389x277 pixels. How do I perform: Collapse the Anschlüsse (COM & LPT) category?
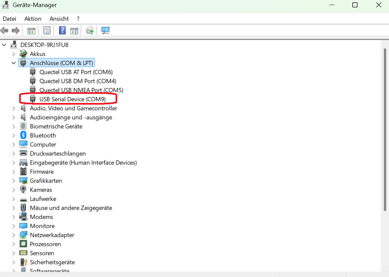coord(13,63)
